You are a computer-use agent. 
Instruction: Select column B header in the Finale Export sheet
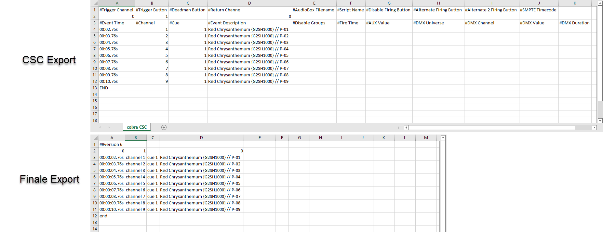pyautogui.click(x=136, y=138)
